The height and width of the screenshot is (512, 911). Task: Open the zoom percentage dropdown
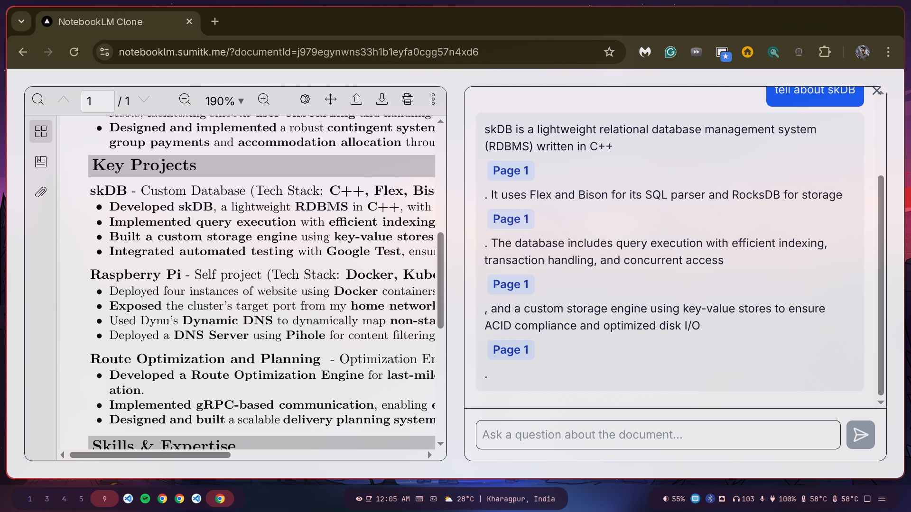click(224, 100)
